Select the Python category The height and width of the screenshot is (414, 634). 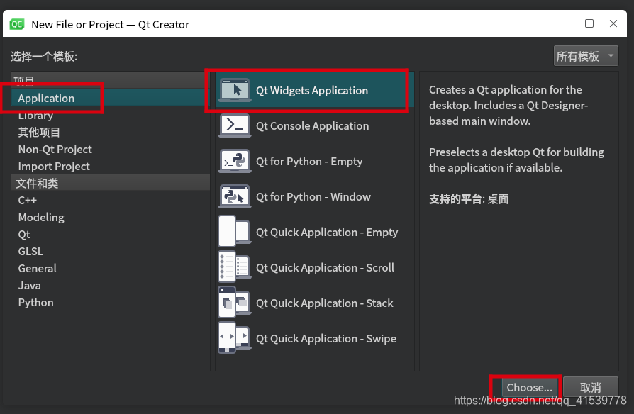point(35,302)
